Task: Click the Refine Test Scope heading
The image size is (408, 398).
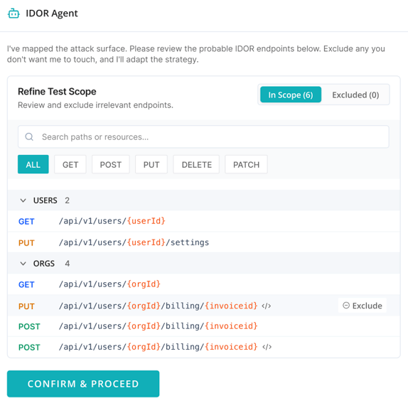Action: pos(57,92)
